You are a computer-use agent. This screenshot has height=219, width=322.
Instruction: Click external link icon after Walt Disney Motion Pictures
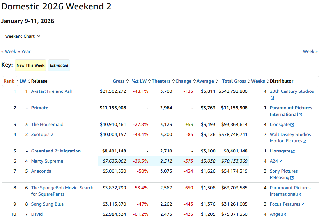click(x=304, y=141)
